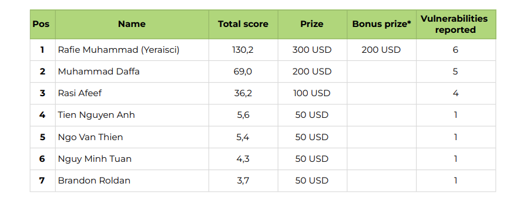Image resolution: width=527 pixels, height=214 pixels.
Task: Click the 200 USD bonus prize cell
Action: [x=381, y=50]
